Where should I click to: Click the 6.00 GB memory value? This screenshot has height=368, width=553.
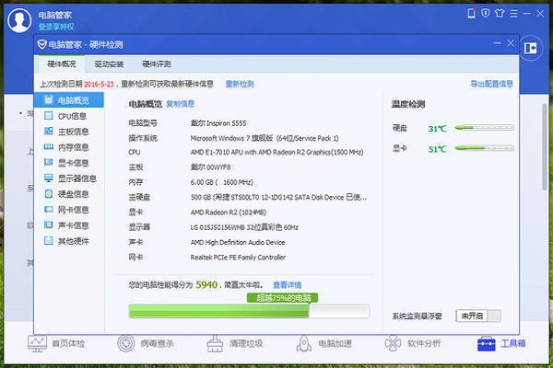(222, 182)
